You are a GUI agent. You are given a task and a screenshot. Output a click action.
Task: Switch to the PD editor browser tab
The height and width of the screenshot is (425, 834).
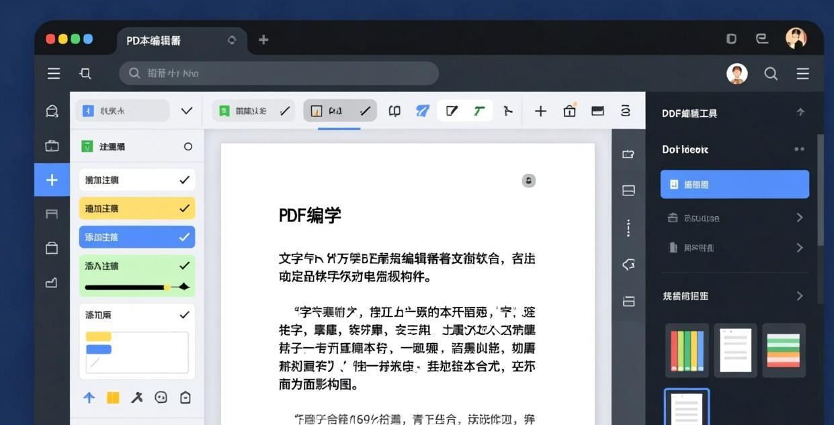click(x=182, y=40)
